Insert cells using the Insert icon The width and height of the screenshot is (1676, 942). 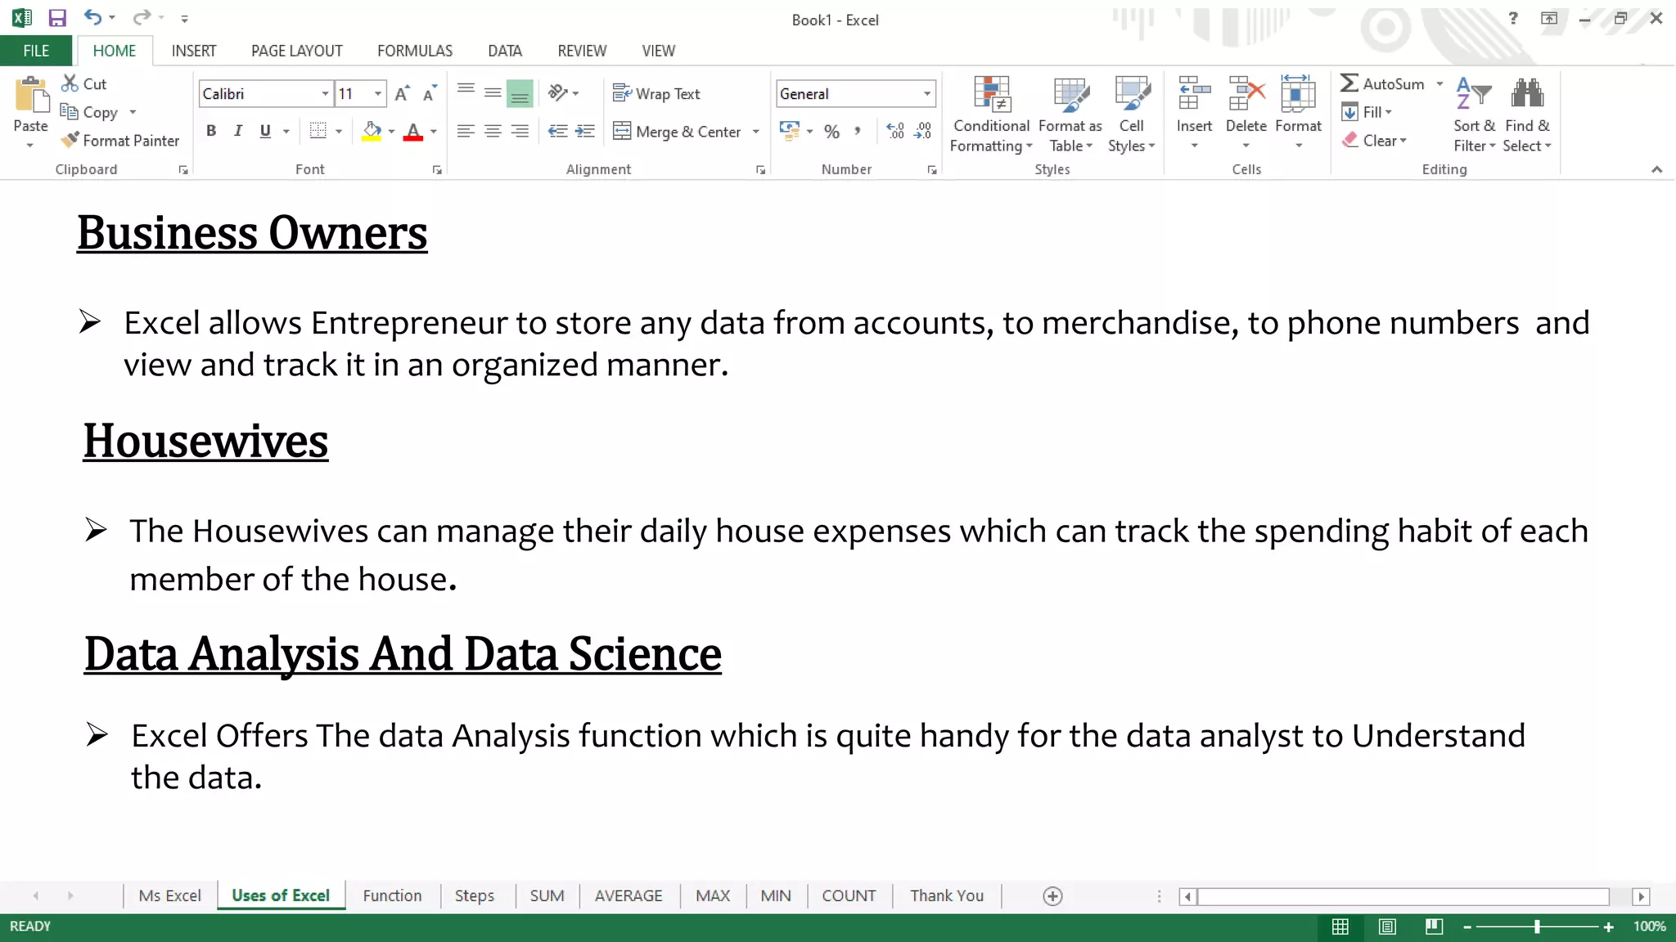coord(1194,94)
